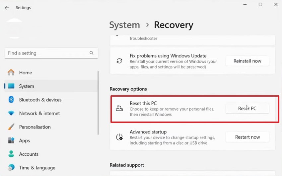Screen dimensions: 282x176
Task: Click the back arrow in Settings
Action: pyautogui.click(x=7, y=8)
